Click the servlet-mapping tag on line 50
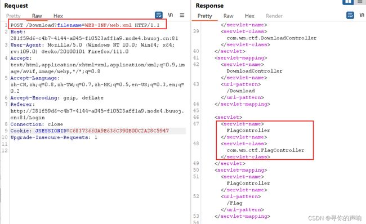The width and height of the screenshot is (366, 224). tap(240, 170)
